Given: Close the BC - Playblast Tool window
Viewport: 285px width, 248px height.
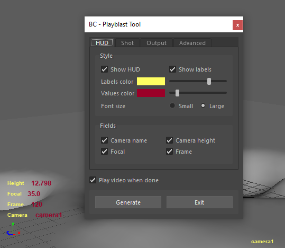Looking at the screenshot, I should click(237, 25).
